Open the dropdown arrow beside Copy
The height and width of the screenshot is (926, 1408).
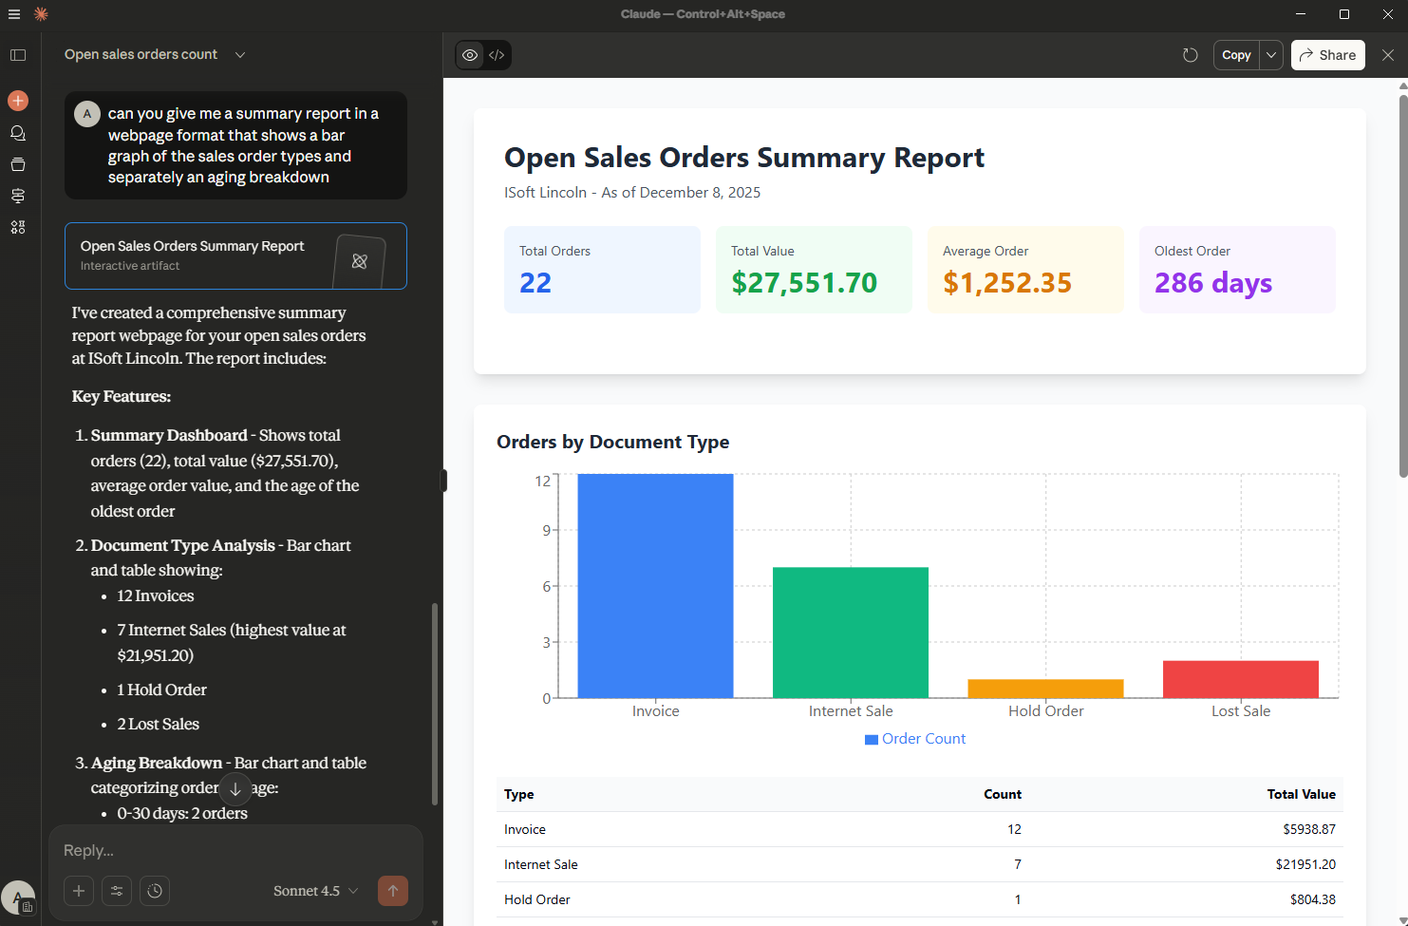click(1271, 55)
